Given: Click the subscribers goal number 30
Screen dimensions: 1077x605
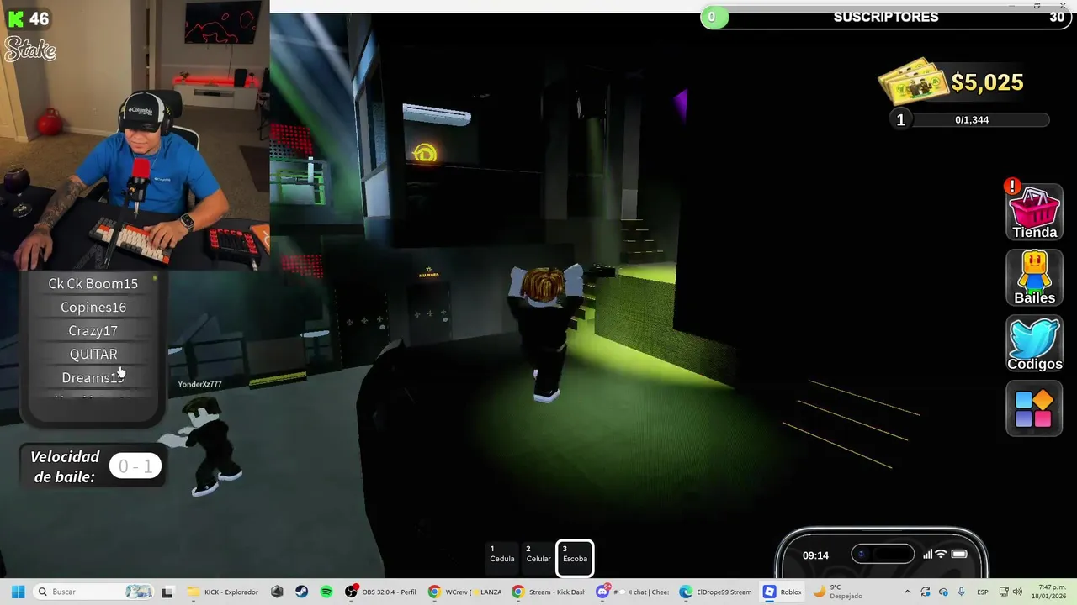Looking at the screenshot, I should pos(1057,17).
